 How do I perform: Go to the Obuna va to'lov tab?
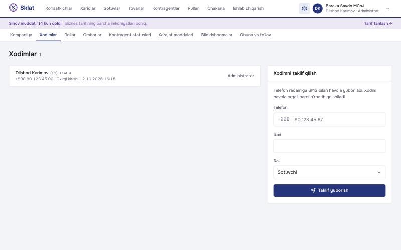pos(255,35)
